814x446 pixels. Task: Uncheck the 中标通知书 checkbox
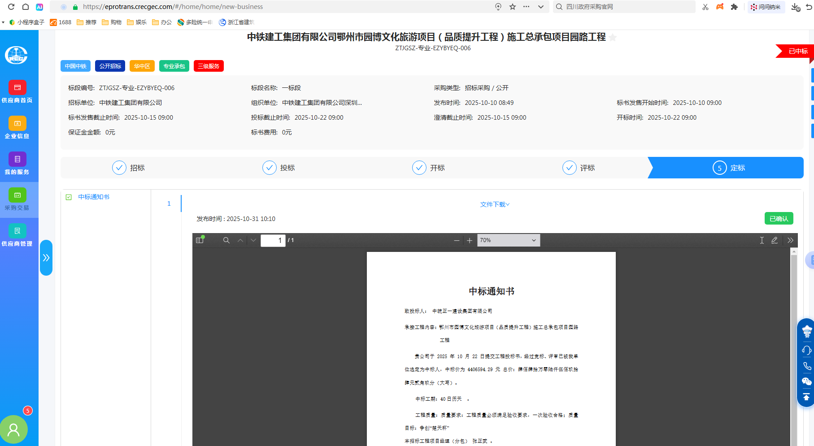(68, 197)
